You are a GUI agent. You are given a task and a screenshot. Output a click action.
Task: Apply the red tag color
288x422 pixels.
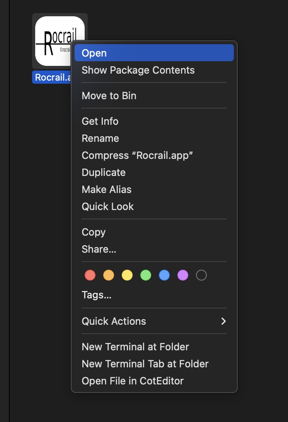pyautogui.click(x=90, y=276)
